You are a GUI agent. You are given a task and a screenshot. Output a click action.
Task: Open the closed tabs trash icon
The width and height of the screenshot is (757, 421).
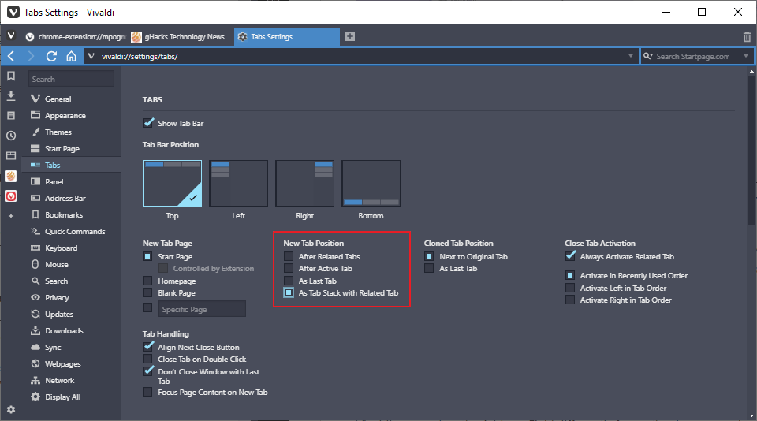click(x=747, y=37)
